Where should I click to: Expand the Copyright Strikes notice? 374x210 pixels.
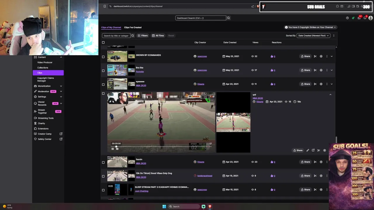311,27
